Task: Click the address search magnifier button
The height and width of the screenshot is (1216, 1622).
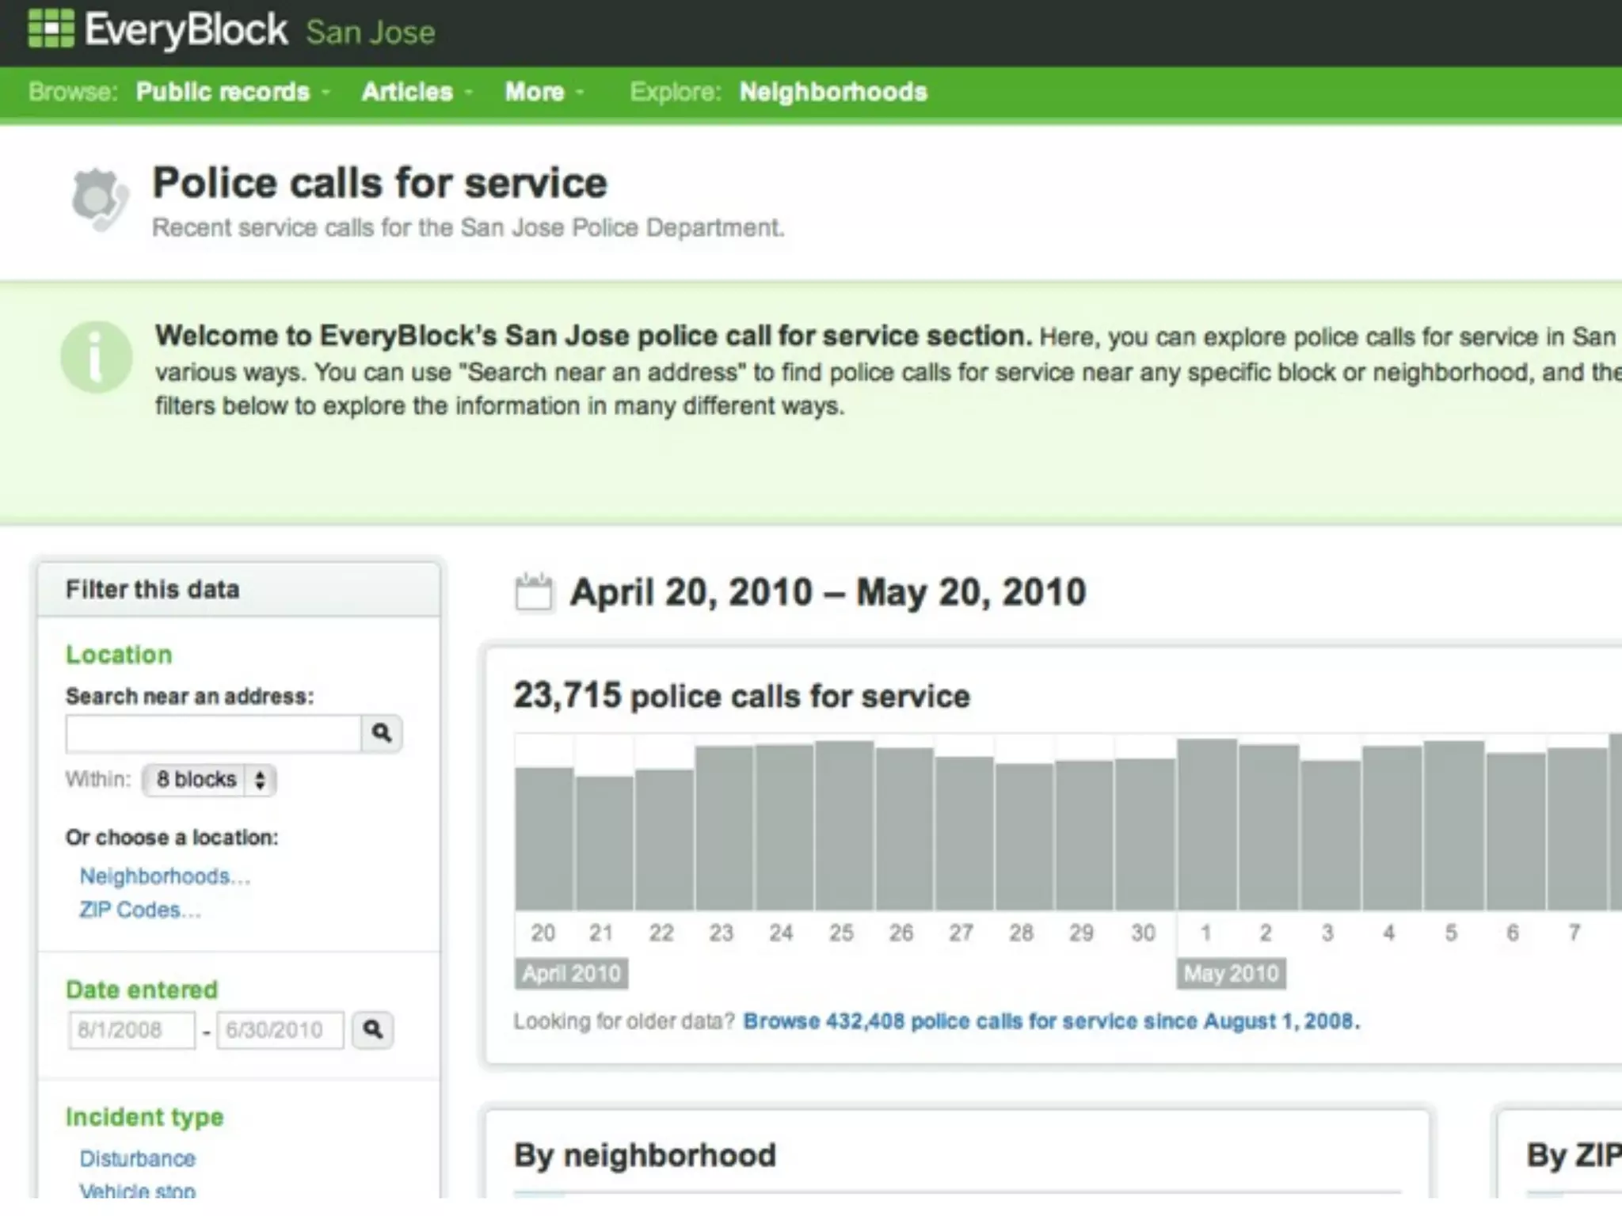Action: (382, 733)
